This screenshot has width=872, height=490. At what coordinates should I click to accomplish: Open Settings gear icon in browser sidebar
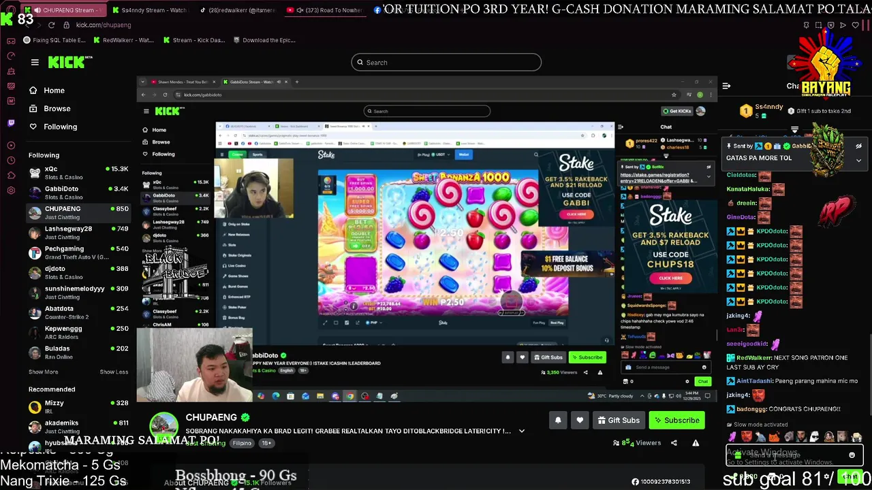pos(11,191)
